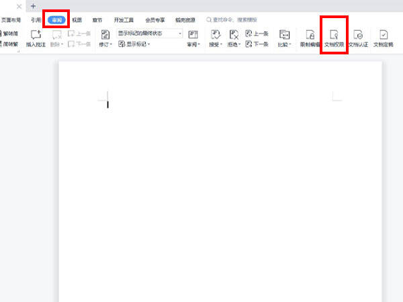Click the 文档定稿 finalize document icon
403x302 pixels.
(384, 38)
